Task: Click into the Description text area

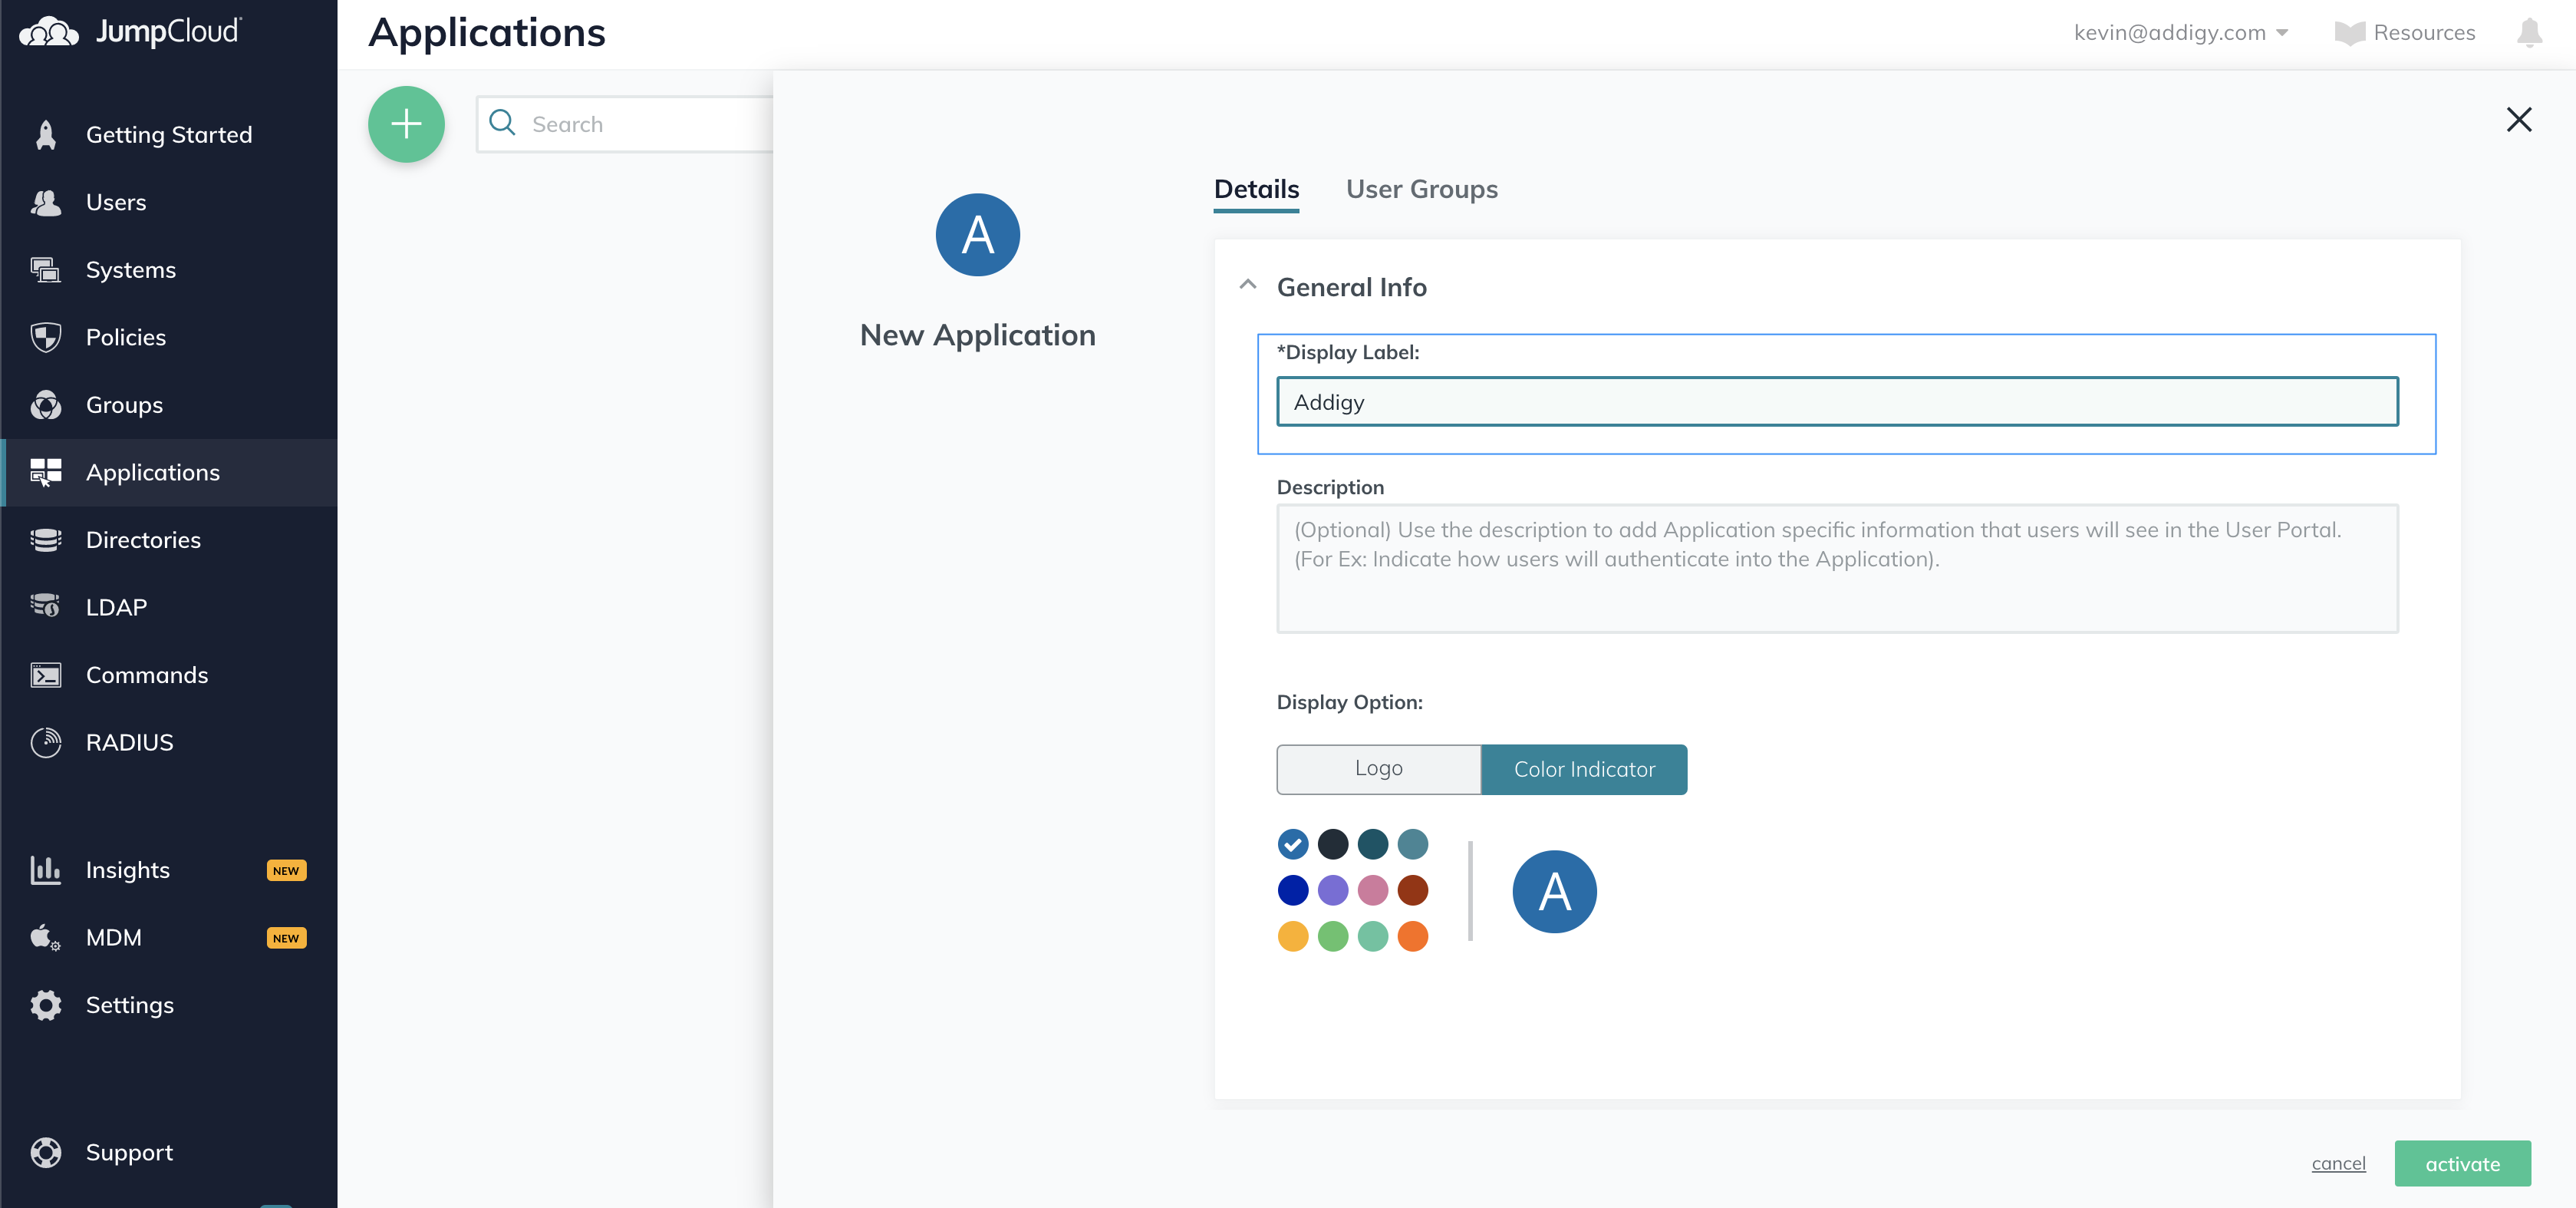Action: pos(1837,567)
